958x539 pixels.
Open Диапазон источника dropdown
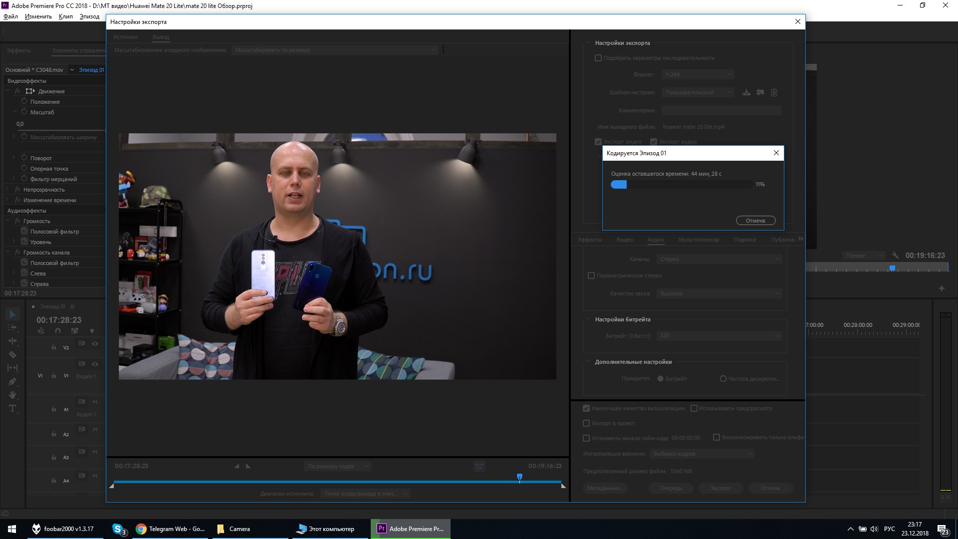pyautogui.click(x=365, y=494)
